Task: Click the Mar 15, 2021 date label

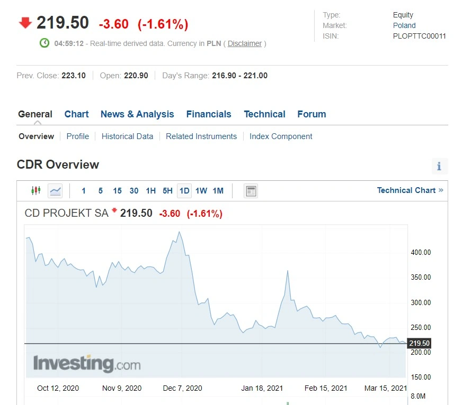Action: 385,388
